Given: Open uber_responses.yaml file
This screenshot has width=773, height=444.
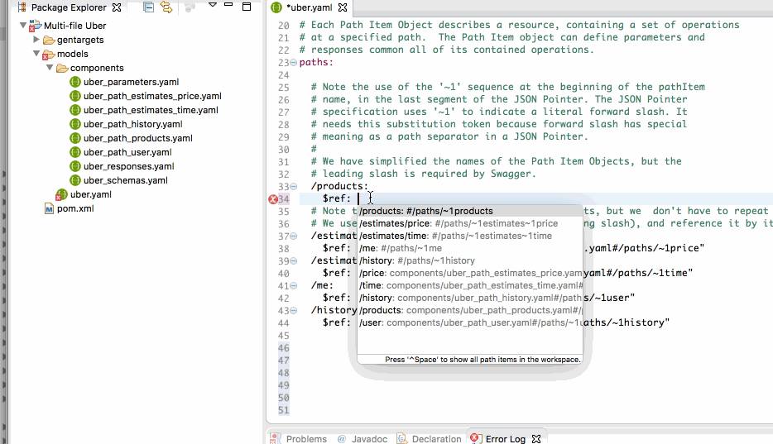Looking at the screenshot, I should coord(128,166).
